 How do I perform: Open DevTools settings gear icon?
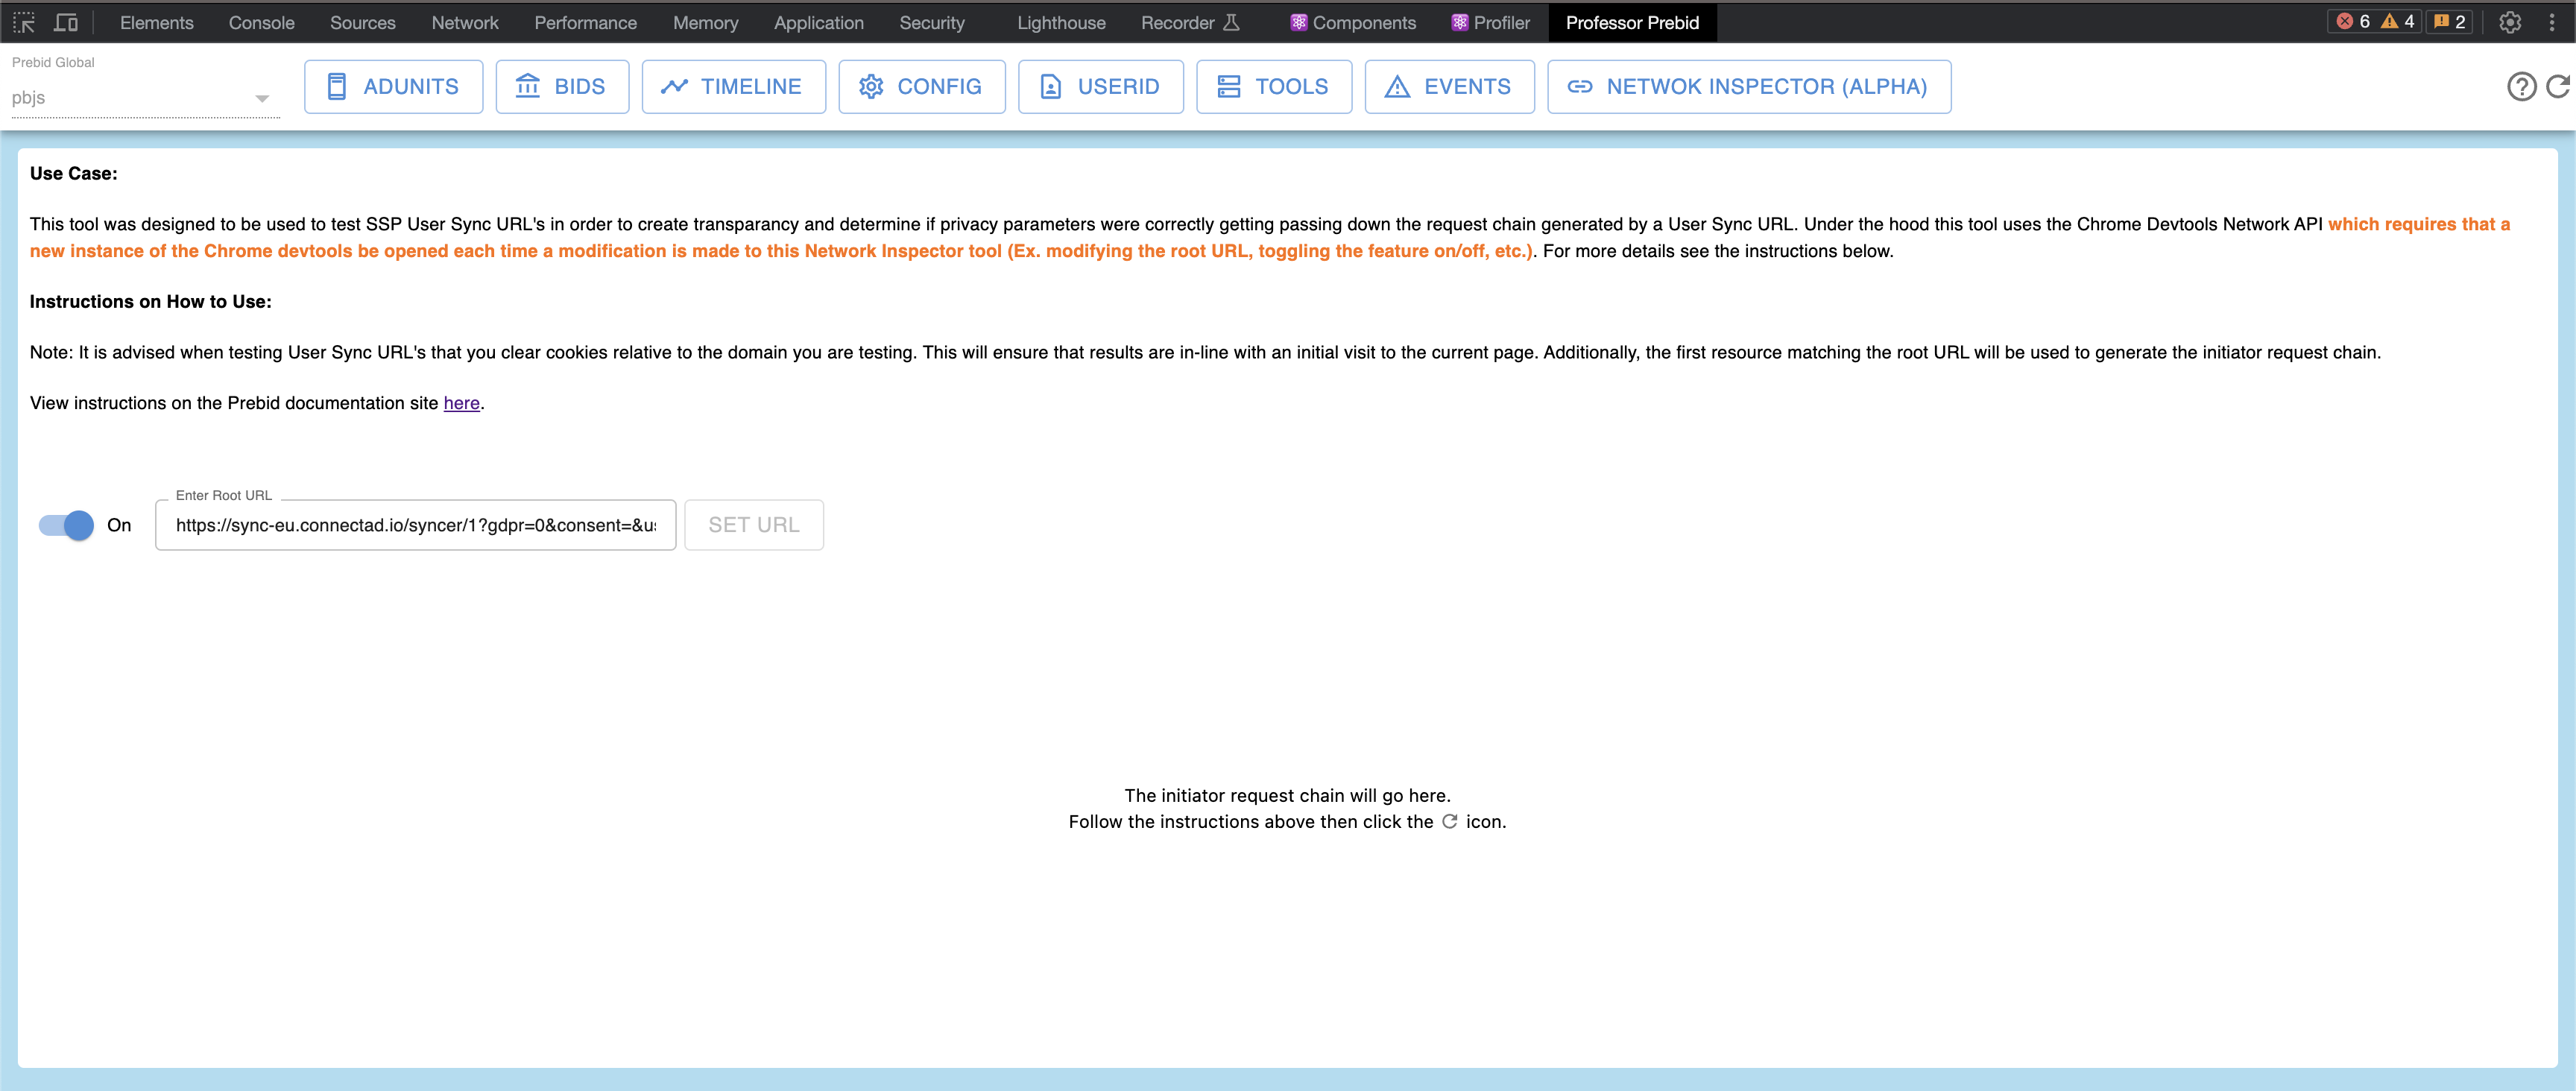pos(2509,22)
